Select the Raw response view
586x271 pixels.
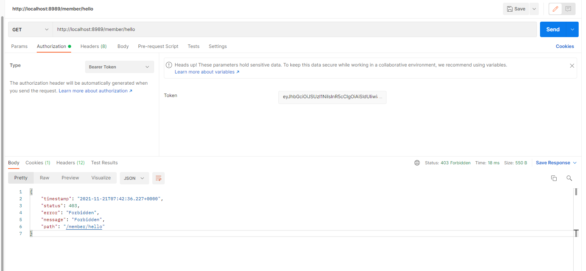[44, 178]
